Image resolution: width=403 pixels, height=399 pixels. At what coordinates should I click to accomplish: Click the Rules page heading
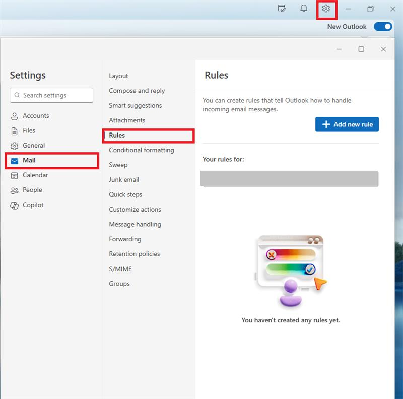pyautogui.click(x=216, y=75)
